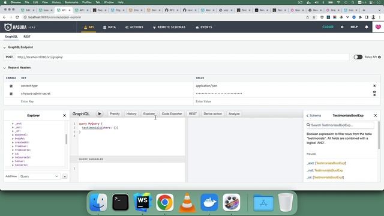Screen dimensions: 384x216
Task: Open the CLOUD link in header
Action: pos(328,27)
